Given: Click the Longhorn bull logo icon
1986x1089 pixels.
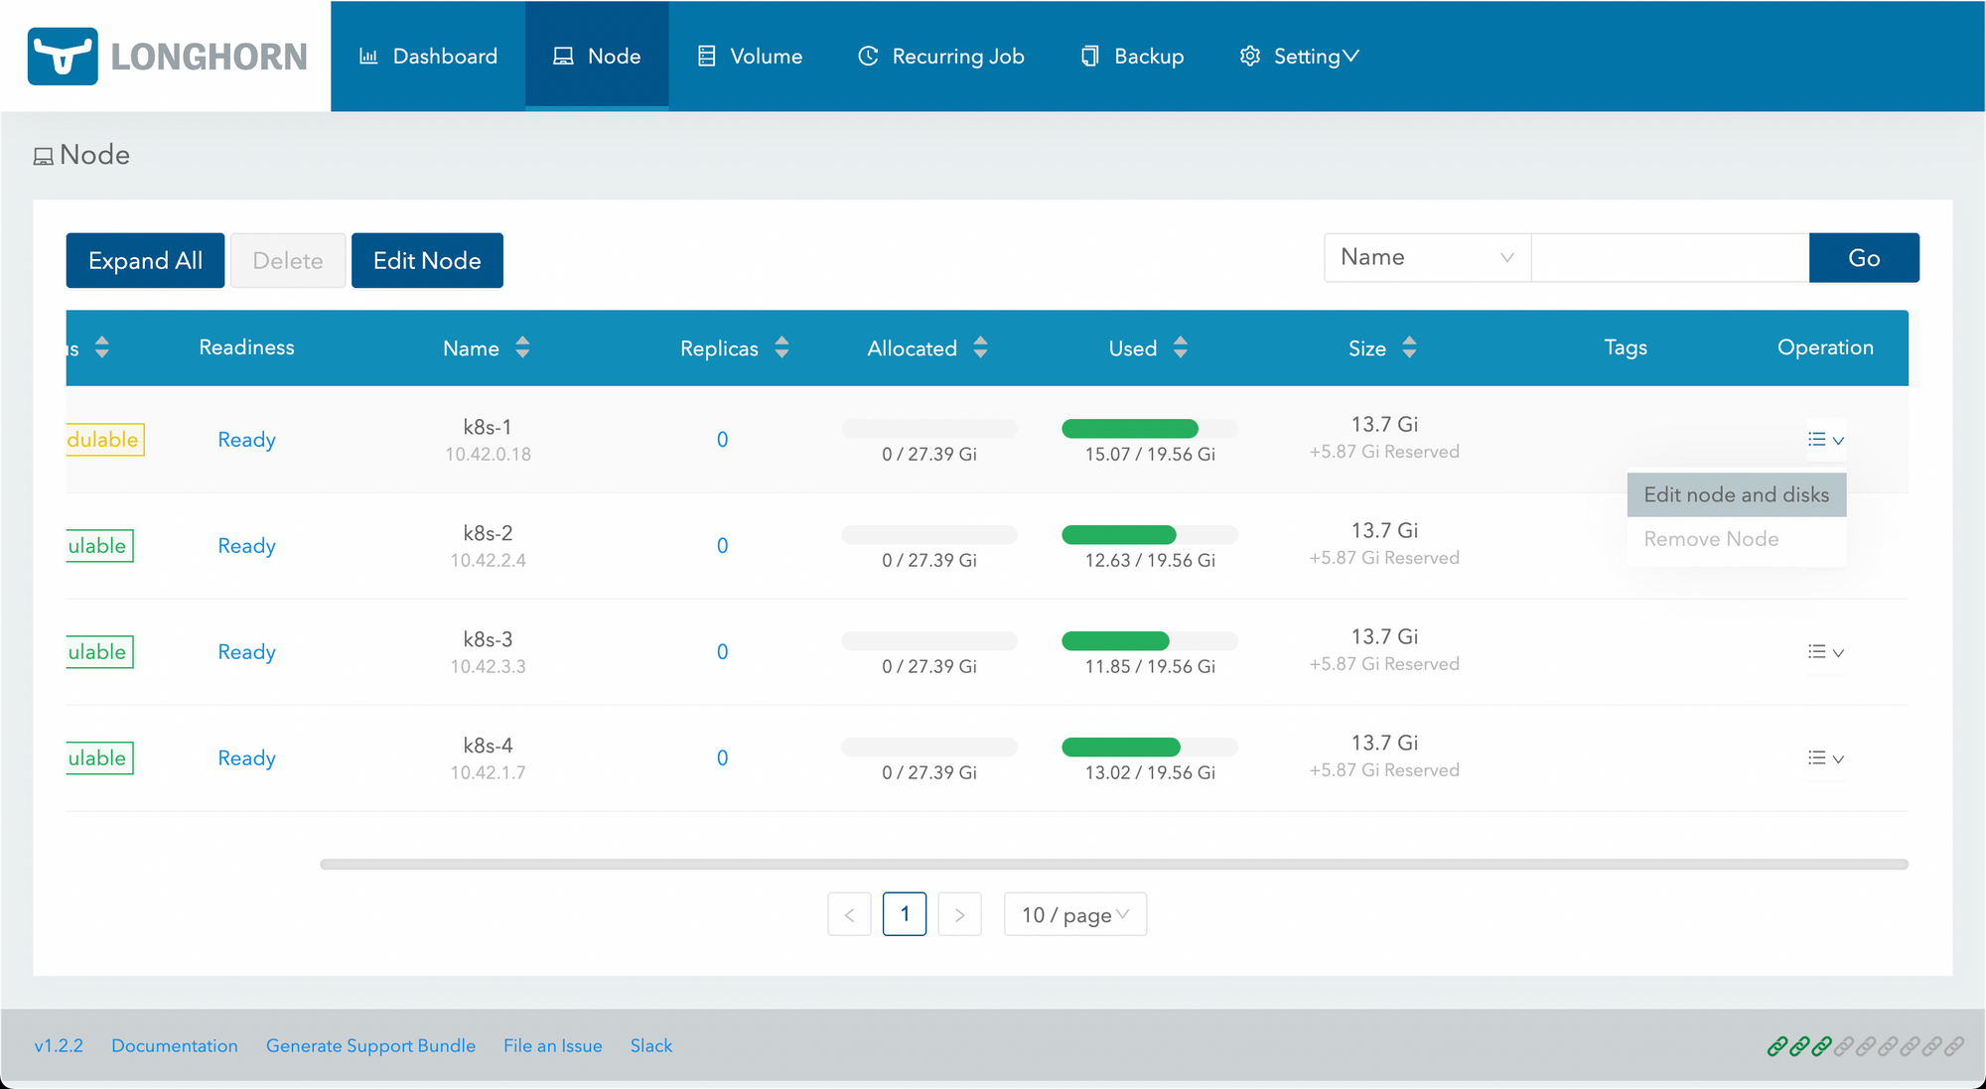Looking at the screenshot, I should point(63,57).
